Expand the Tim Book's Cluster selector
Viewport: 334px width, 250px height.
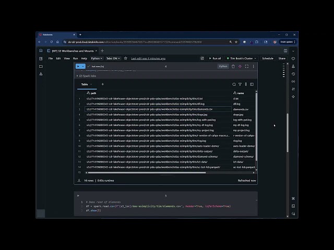click(x=242, y=58)
